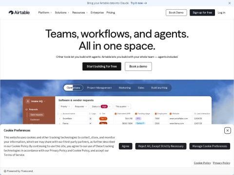
Task: Click the Website column icon
Action: coord(171,114)
